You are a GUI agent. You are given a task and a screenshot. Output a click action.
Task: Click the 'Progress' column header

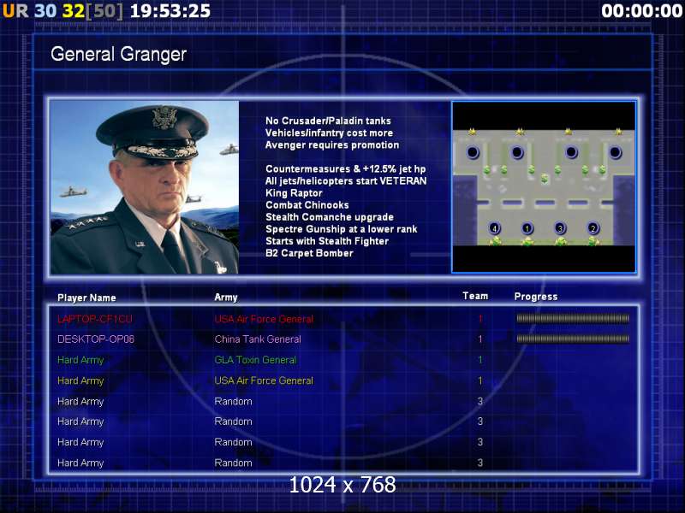coord(536,297)
